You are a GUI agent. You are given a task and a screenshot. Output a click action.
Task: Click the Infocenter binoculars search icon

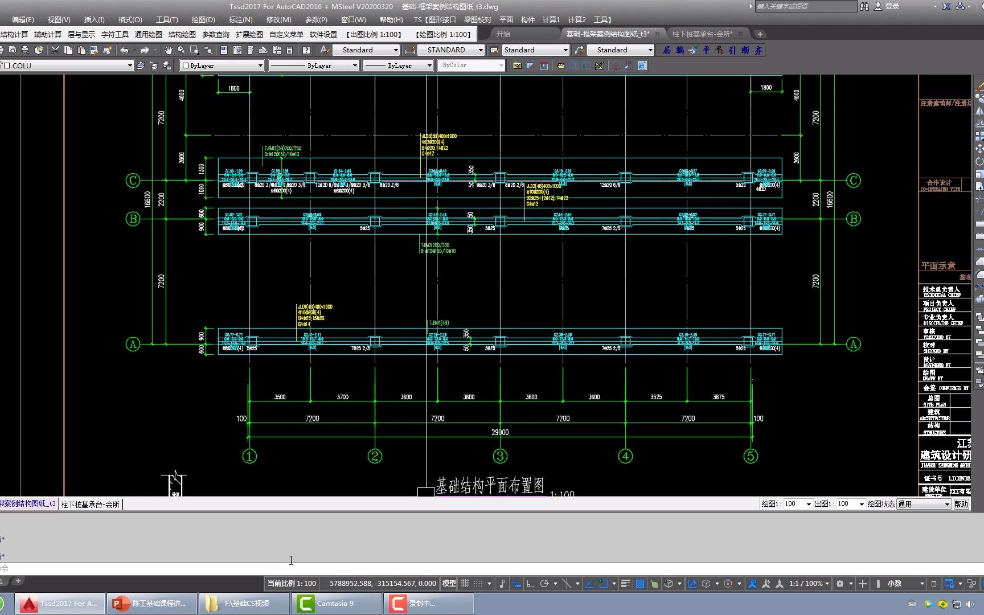coord(864,6)
